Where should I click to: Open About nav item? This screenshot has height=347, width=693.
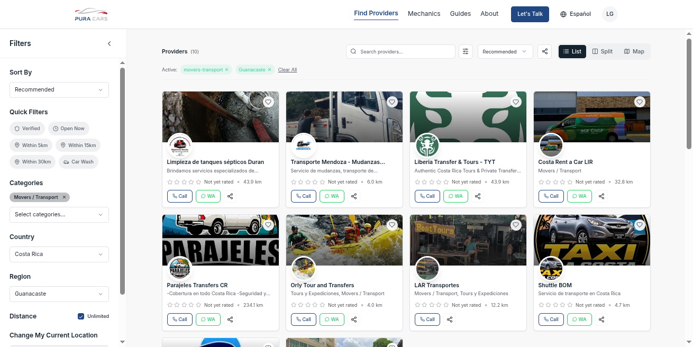[489, 14]
